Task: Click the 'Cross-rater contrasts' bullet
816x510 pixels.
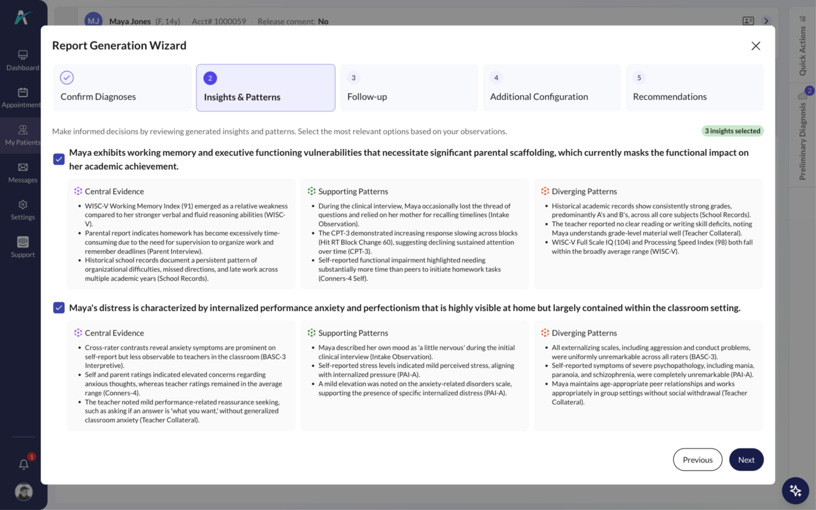Action: [x=186, y=356]
